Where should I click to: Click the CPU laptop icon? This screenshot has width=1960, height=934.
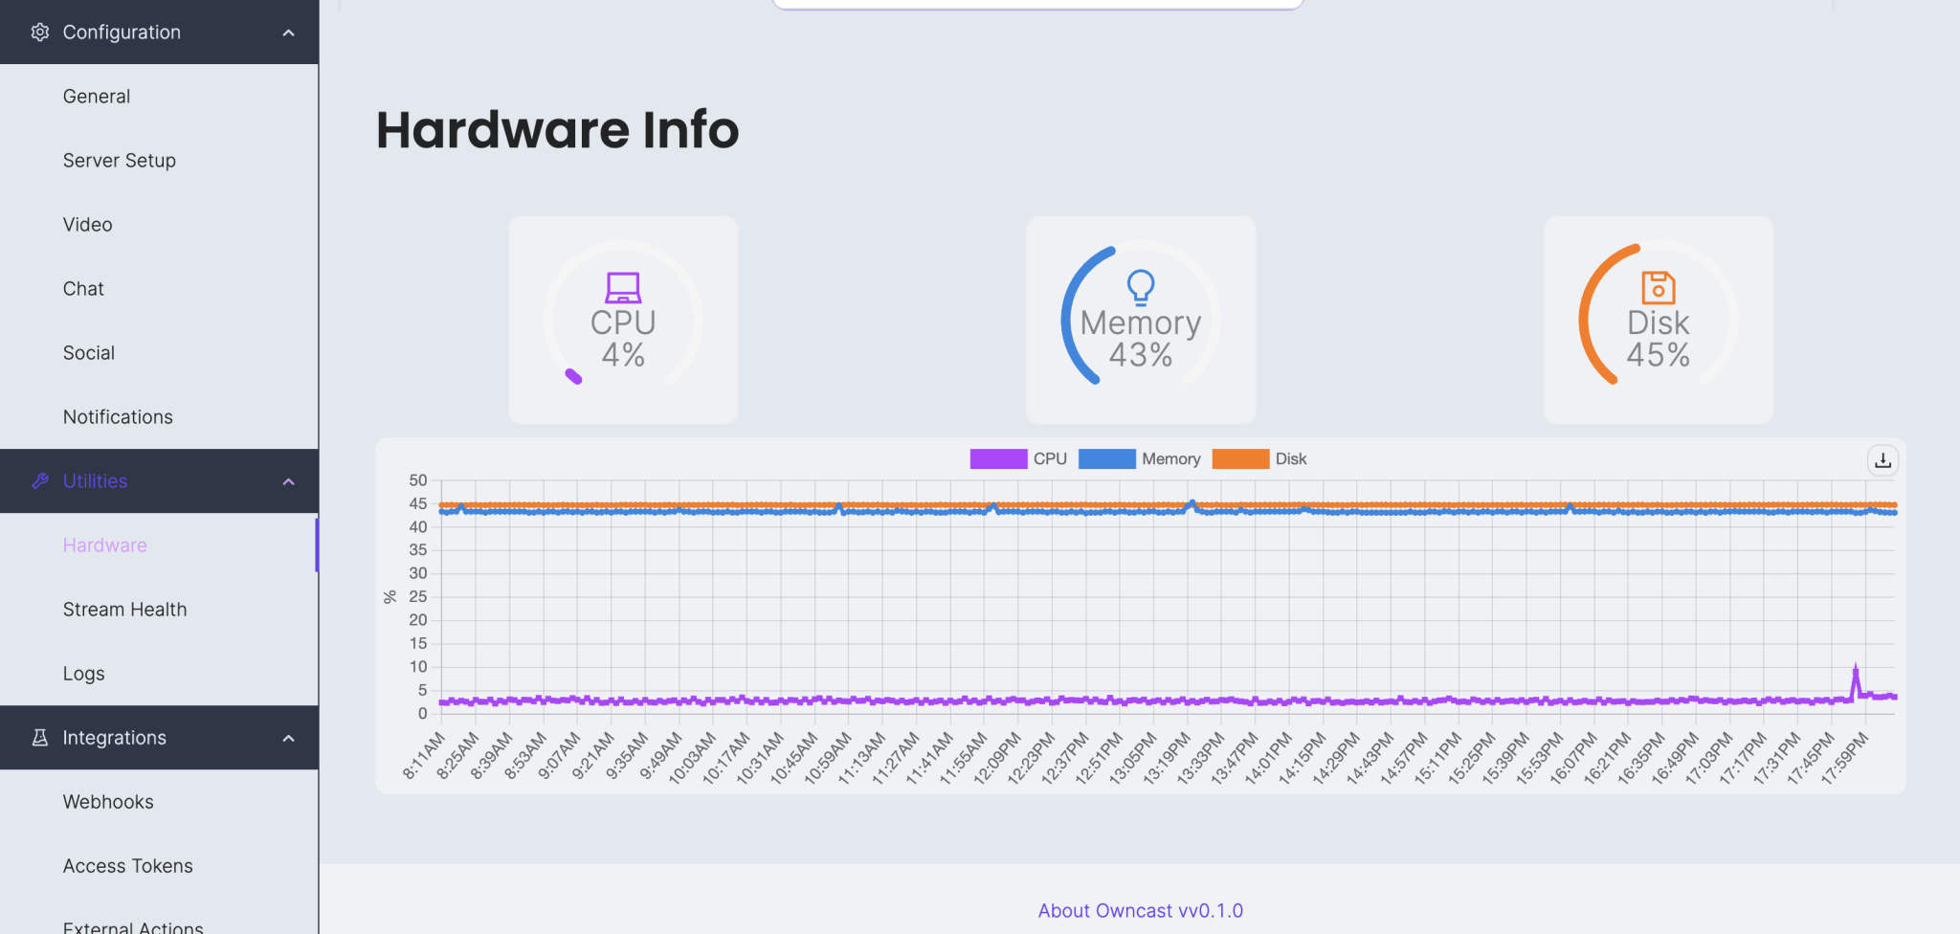(623, 287)
